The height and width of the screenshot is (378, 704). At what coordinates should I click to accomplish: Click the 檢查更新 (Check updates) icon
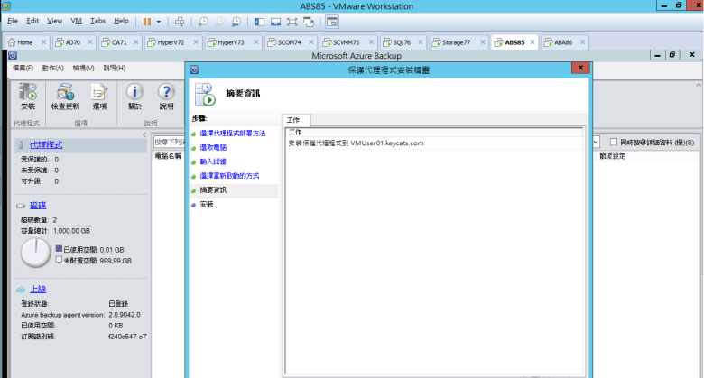65,95
